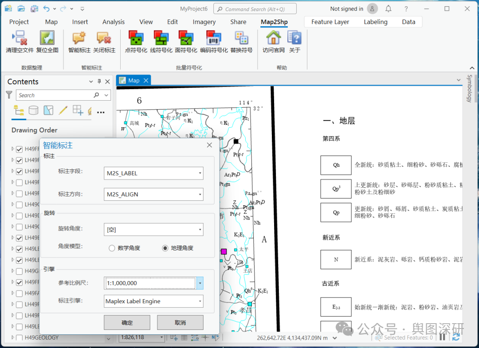This screenshot has height=348, width=479.
Task: Open the Maplex Label Engine dropdown
Action: click(153, 301)
